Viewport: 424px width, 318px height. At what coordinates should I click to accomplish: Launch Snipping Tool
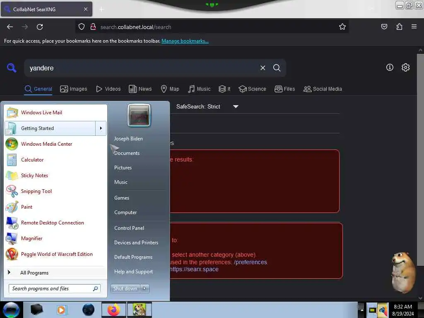pyautogui.click(x=55, y=191)
